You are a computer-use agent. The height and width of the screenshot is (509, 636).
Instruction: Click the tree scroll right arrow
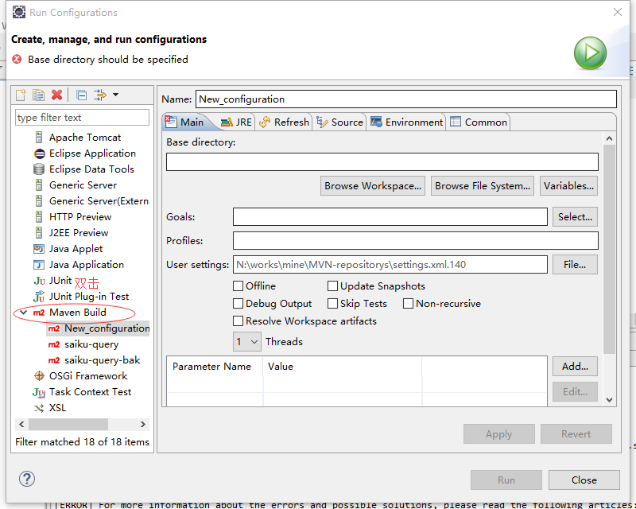click(143, 425)
